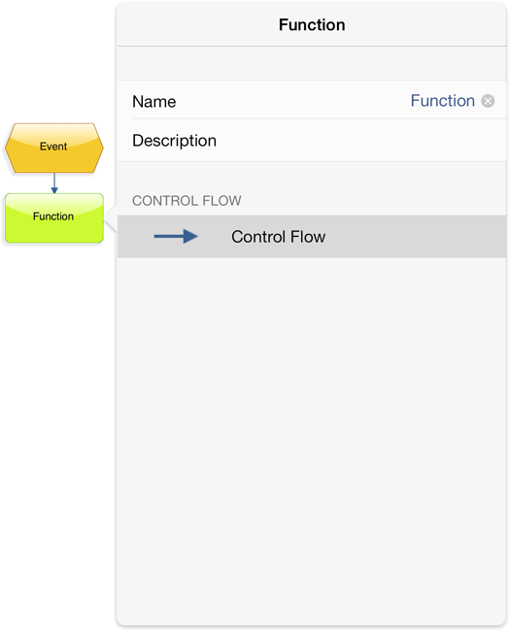Select the yellow Event hexagon shape
Image resolution: width=510 pixels, height=631 pixels.
point(54,149)
